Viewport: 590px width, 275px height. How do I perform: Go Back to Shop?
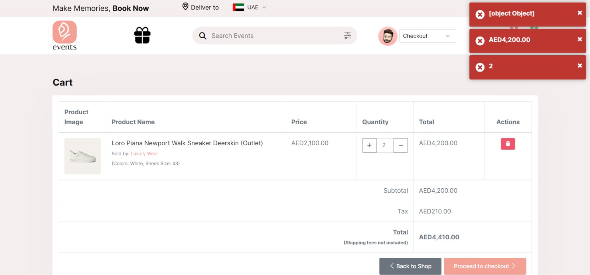(x=410, y=266)
